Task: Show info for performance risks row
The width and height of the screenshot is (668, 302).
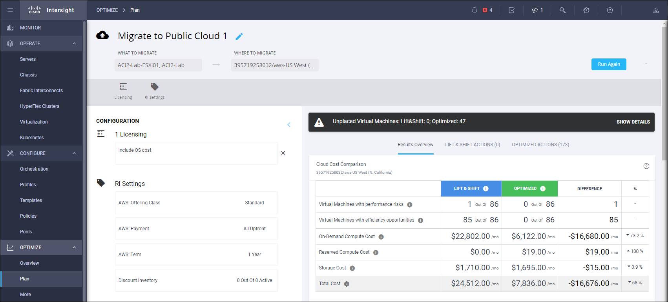Action: click(x=410, y=205)
